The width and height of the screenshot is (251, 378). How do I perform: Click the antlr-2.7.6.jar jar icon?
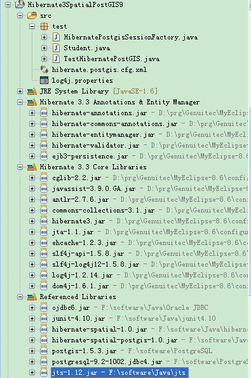click(x=44, y=199)
